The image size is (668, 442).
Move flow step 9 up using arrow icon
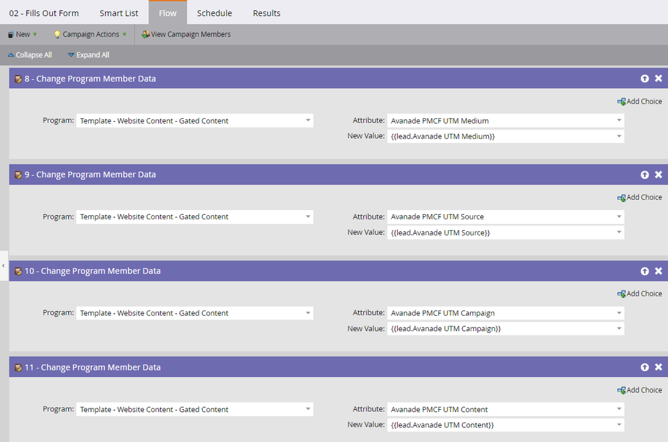(645, 175)
